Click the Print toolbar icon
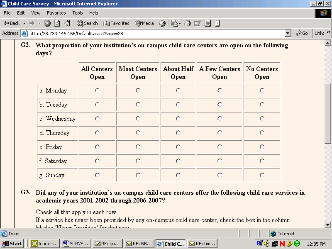This screenshot has height=249, width=332. point(188,23)
